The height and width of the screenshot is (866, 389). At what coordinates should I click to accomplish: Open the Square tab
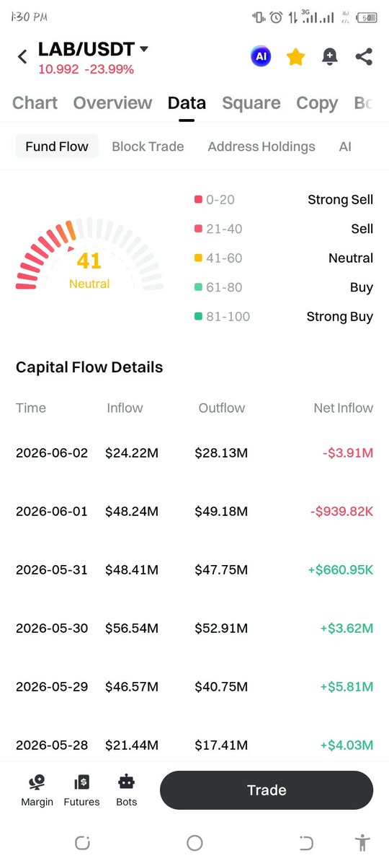pos(251,103)
